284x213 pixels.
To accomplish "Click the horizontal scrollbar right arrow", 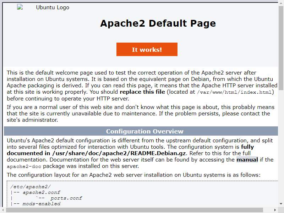I will coord(275,210).
